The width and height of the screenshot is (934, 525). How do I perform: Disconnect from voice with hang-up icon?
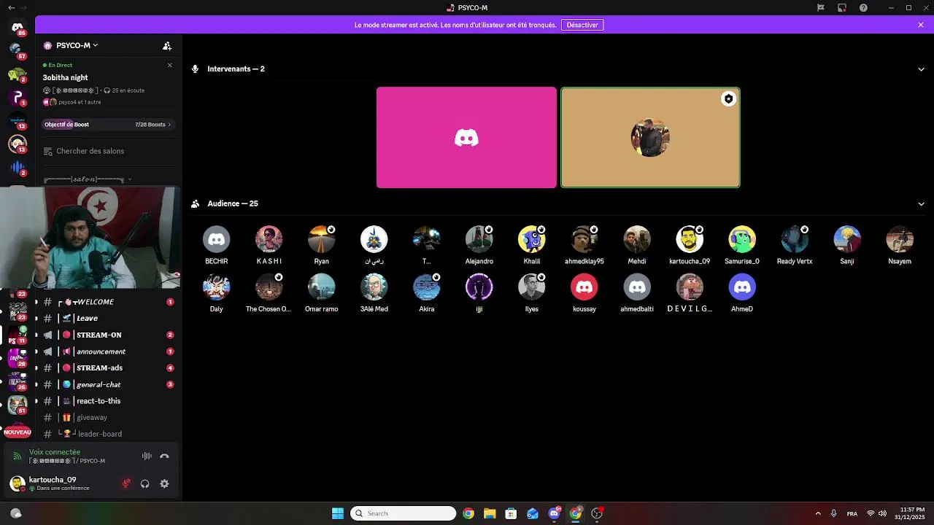(x=164, y=456)
